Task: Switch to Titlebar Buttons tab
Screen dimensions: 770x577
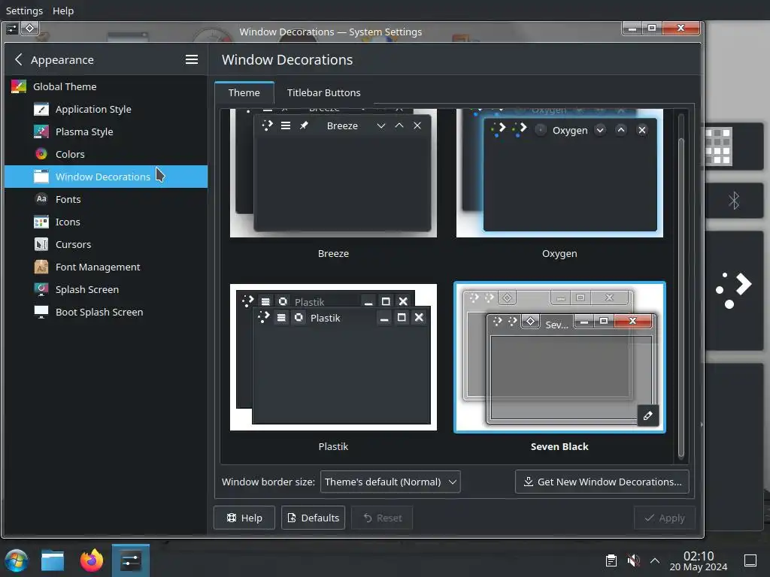Action: coord(323,92)
